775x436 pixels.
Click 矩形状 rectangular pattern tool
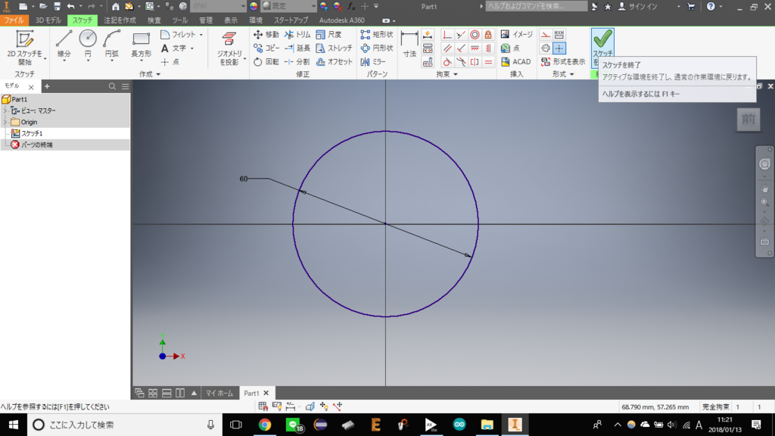pyautogui.click(x=377, y=35)
